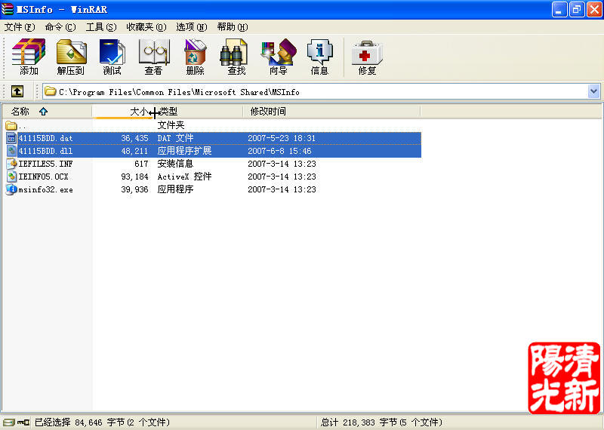Click size value 48,211
This screenshot has height=430, width=604.
click(x=134, y=151)
